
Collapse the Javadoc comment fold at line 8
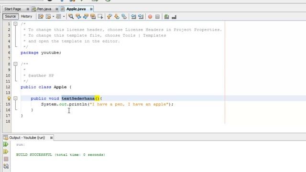point(15,64)
